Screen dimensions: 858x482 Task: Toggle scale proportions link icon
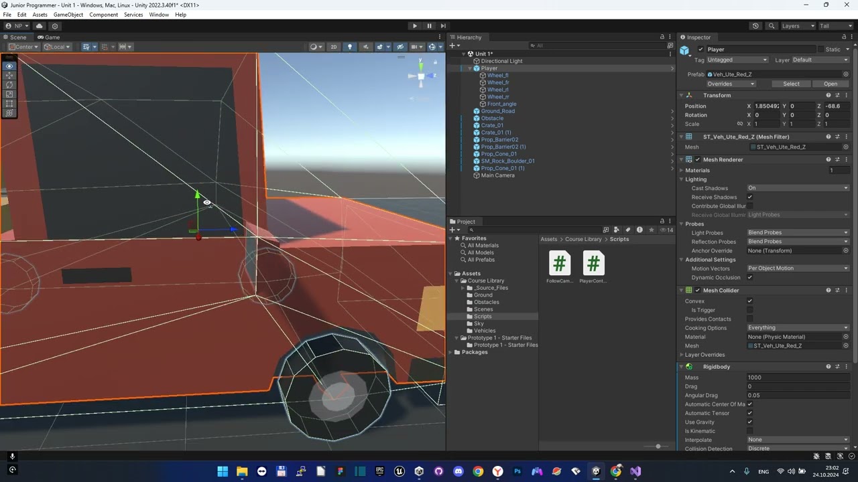point(740,124)
